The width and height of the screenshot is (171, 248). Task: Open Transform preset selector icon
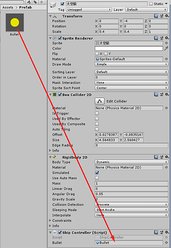[161, 16]
